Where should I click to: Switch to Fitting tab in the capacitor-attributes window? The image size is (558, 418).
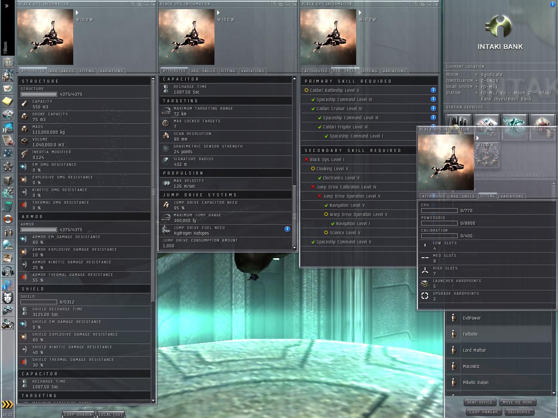point(228,71)
